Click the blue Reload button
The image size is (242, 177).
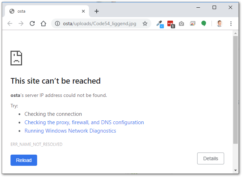click(x=24, y=160)
